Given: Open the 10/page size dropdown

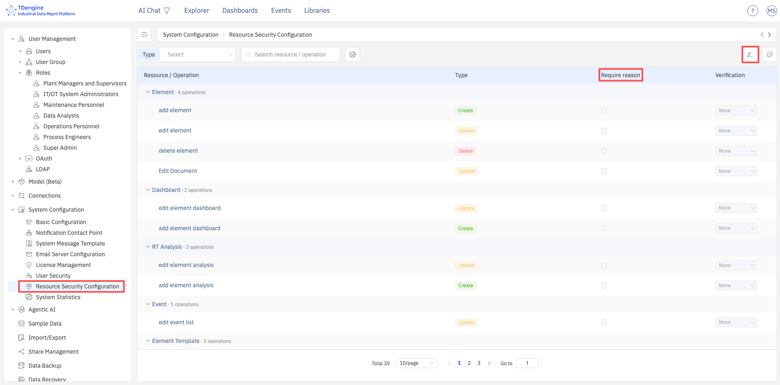Looking at the screenshot, I should (x=417, y=363).
